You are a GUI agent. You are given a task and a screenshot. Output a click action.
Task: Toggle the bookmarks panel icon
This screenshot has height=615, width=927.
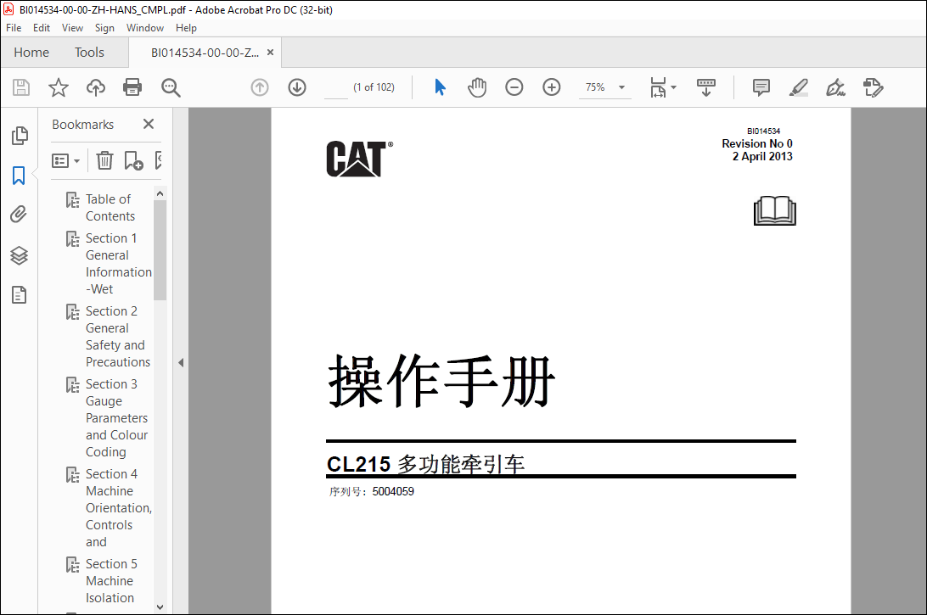(19, 176)
